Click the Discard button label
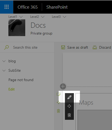The height and width of the screenshot is (130, 112). [105, 47]
